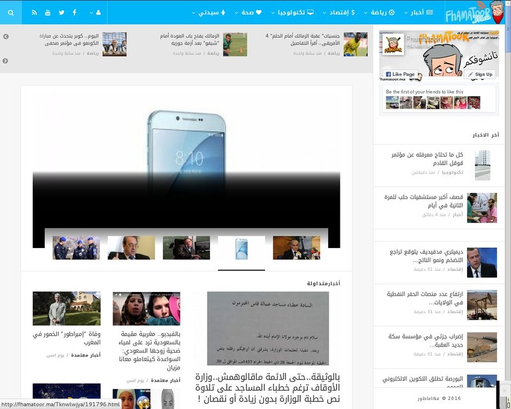Open sidebar article about مؤتمر قوقل القادم
The height and width of the screenshot is (409, 511).
(x=427, y=158)
